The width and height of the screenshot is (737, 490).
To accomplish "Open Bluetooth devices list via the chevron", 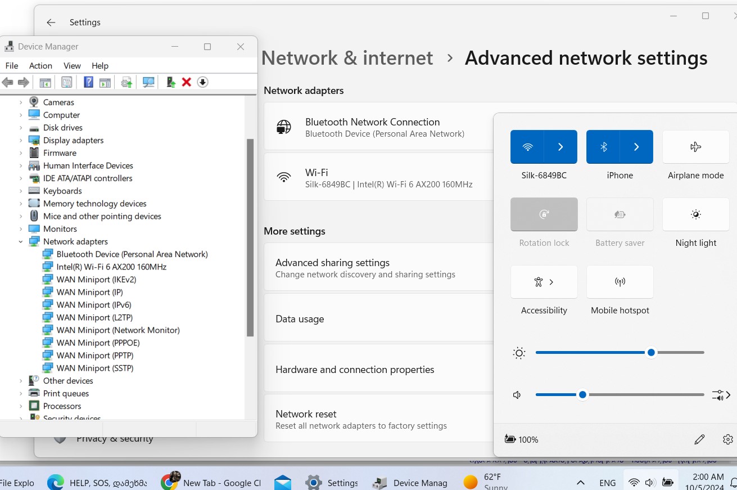I will [637, 147].
